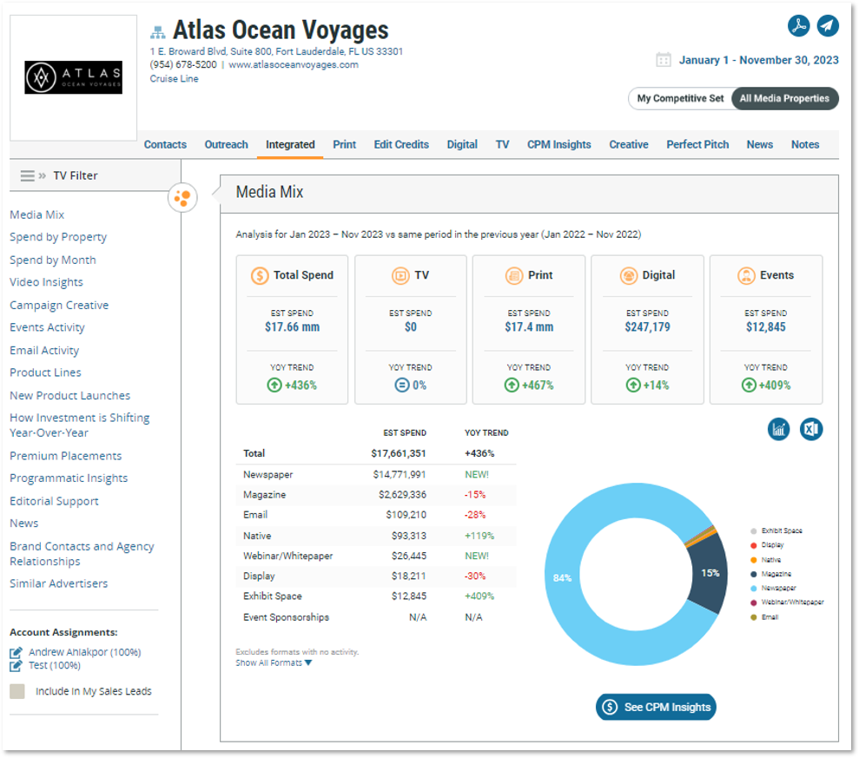Toggle Newspaper legend entry
859x758 pixels.
coord(774,588)
